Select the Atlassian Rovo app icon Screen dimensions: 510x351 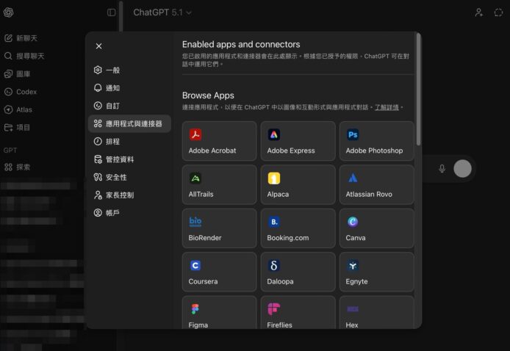(353, 178)
